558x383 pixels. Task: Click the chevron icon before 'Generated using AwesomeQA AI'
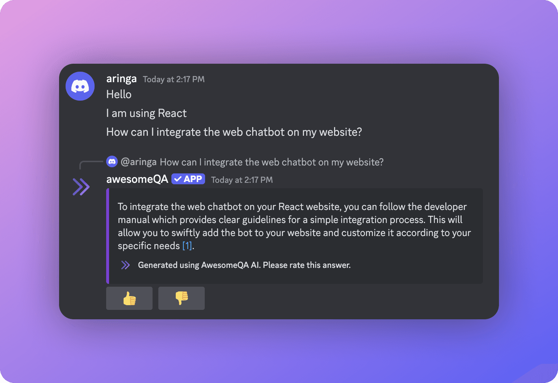125,265
